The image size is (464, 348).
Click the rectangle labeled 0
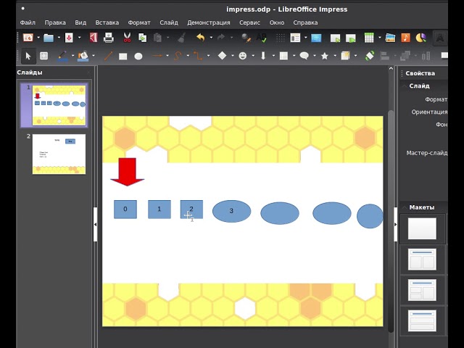(125, 210)
